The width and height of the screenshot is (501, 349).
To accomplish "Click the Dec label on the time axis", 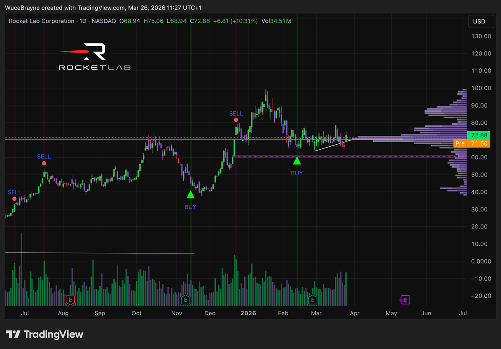I will coord(210,313).
